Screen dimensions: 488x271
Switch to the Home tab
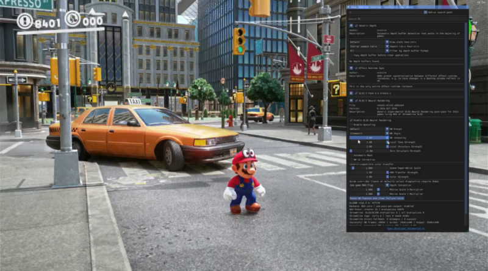tap(353, 7)
